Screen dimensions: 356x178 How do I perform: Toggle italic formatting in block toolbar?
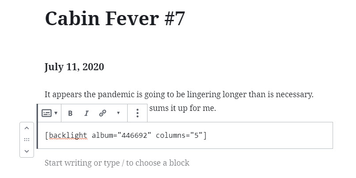86,113
